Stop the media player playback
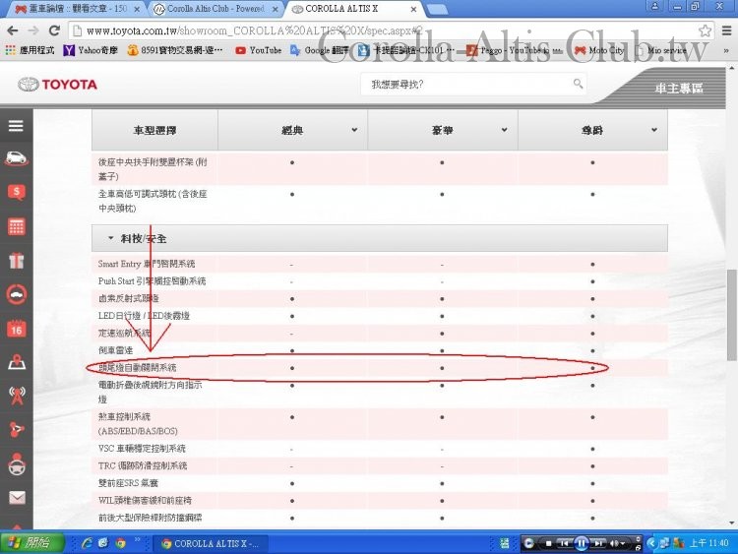This screenshot has width=738, height=554. [548, 543]
